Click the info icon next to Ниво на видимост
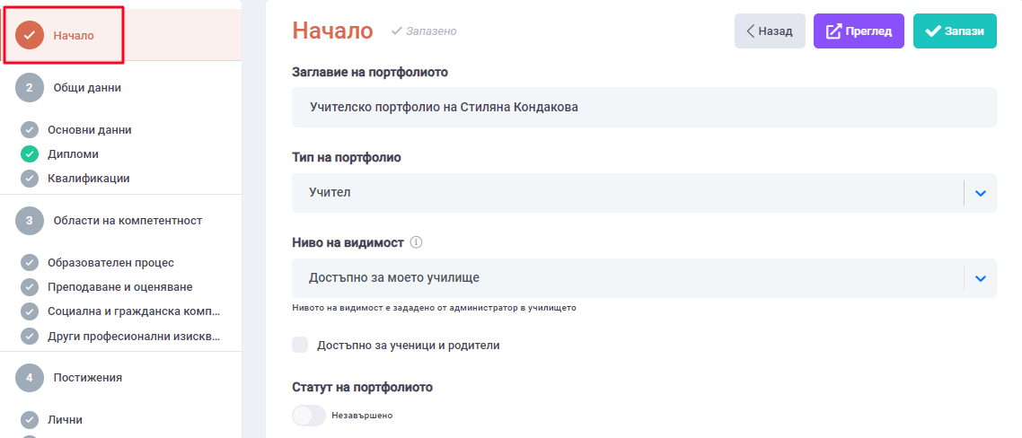 (417, 242)
